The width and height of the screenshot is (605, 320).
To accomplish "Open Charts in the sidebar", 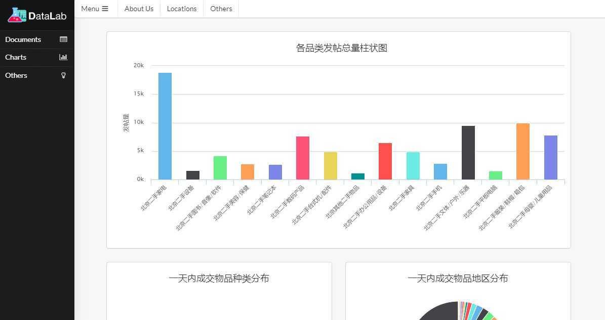I will point(37,57).
